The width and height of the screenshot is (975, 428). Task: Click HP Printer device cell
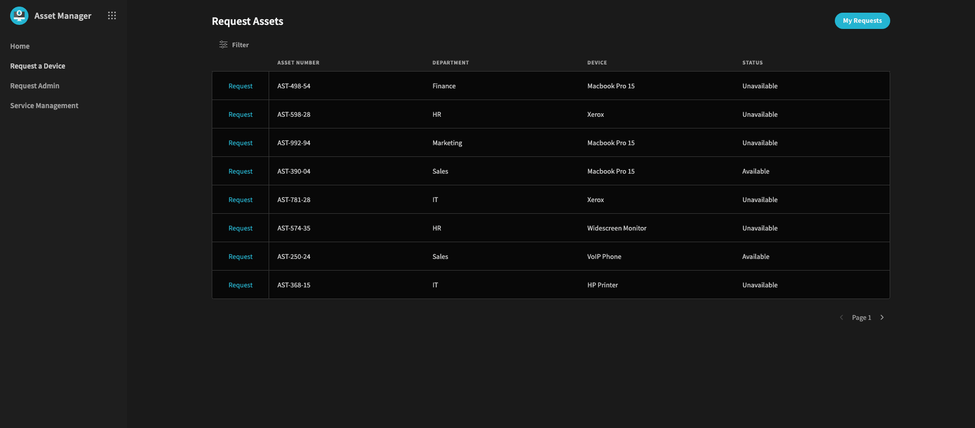(603, 285)
